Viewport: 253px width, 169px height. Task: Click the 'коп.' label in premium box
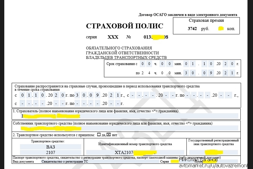(231, 29)
